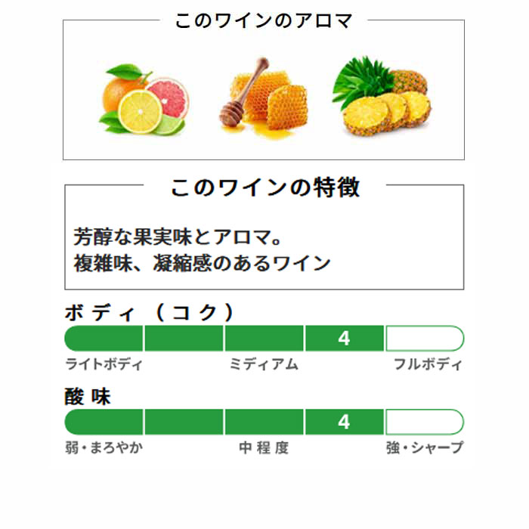
Task: Click the 芳醇な果実味とアロマ description text
Action: [x=178, y=237]
